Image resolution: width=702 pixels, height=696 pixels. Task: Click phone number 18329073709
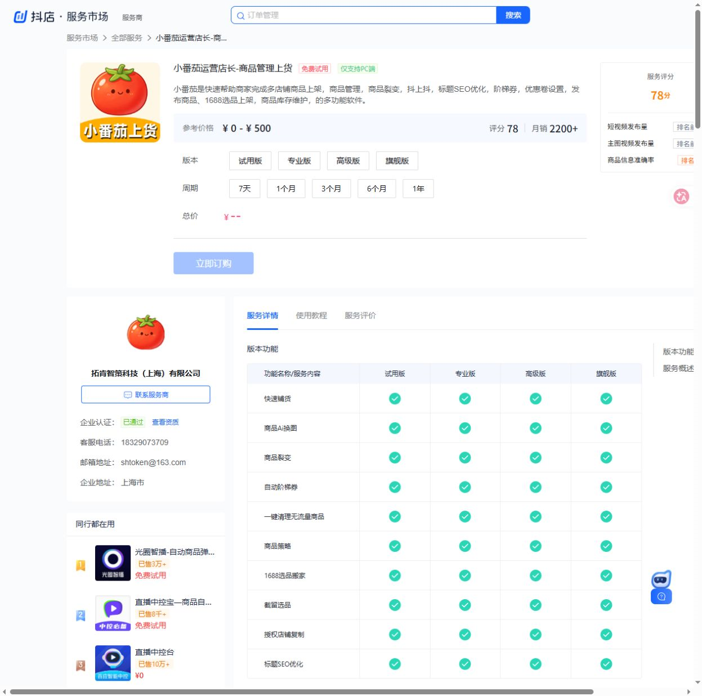(145, 442)
